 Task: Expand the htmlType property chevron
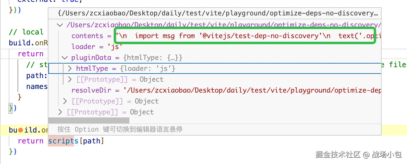(70, 69)
